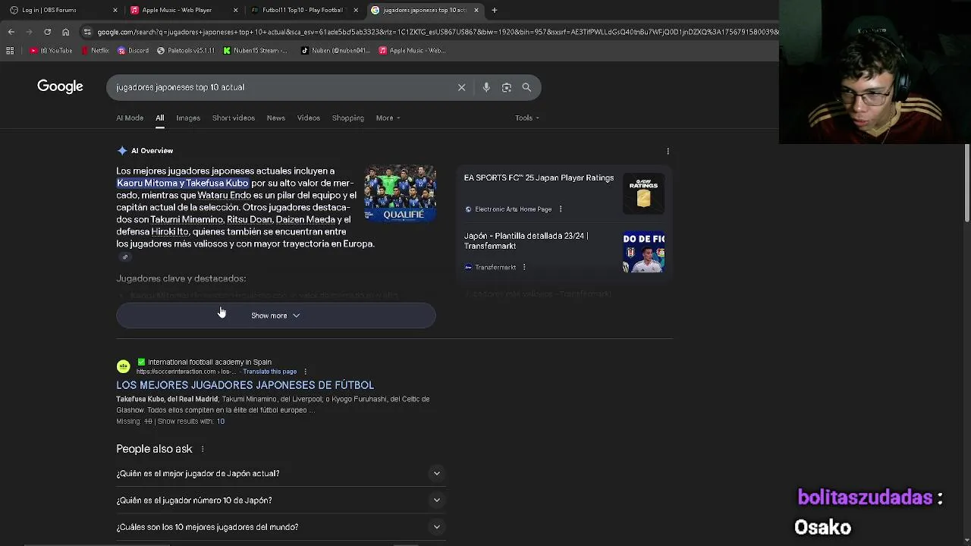Open the Paletools v25.1.11 bookmark

click(x=186, y=51)
